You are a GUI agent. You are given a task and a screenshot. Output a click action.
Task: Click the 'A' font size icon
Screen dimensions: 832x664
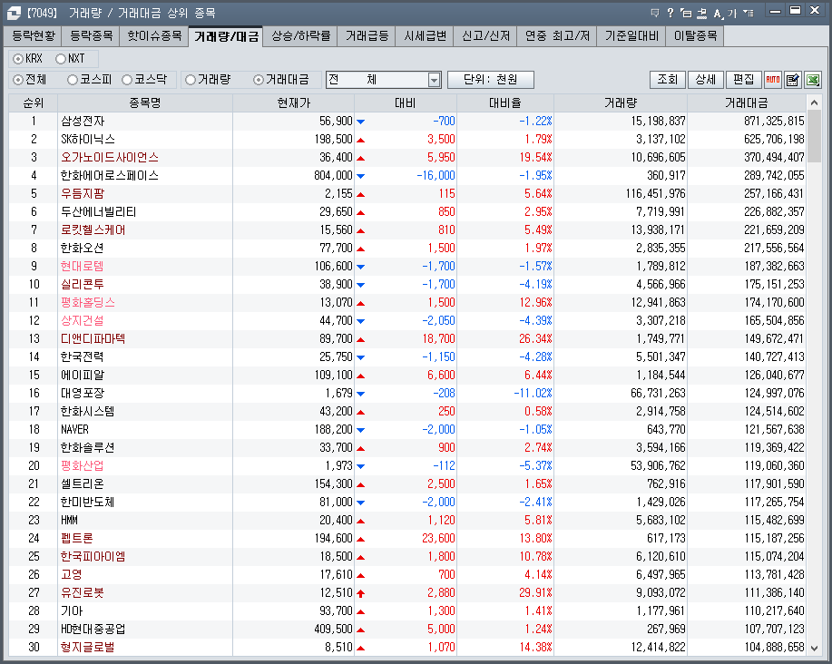(718, 14)
